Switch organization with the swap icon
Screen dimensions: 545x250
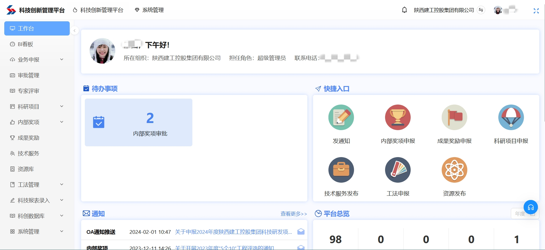coord(481,10)
